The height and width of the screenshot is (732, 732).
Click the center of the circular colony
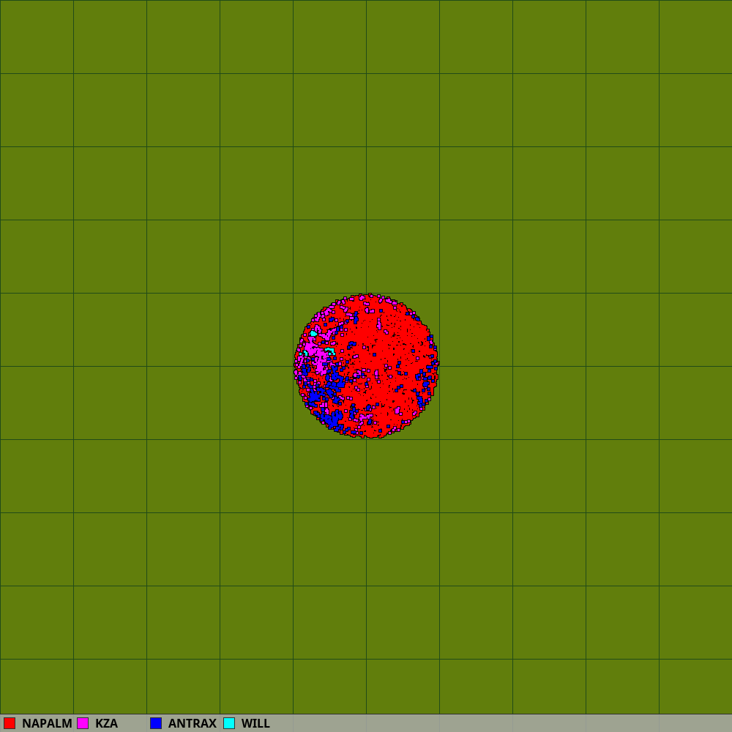click(x=366, y=366)
